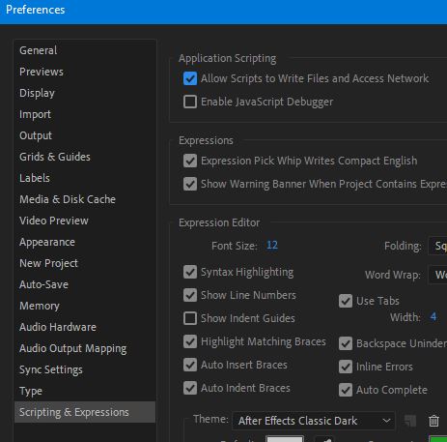Viewport: 447px width, 442px height.
Task: Open the Theme dropdown
Action: click(313, 421)
